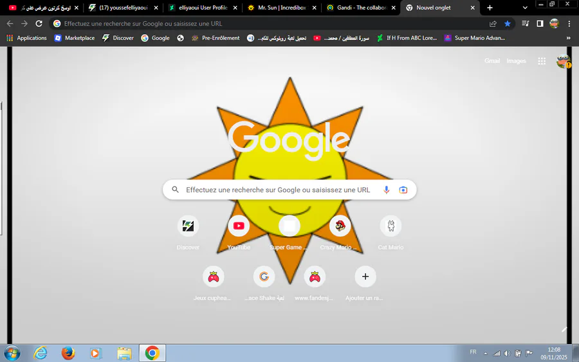Open the Cat Mario shortcut tile
The height and width of the screenshot is (362, 579).
[391, 233]
